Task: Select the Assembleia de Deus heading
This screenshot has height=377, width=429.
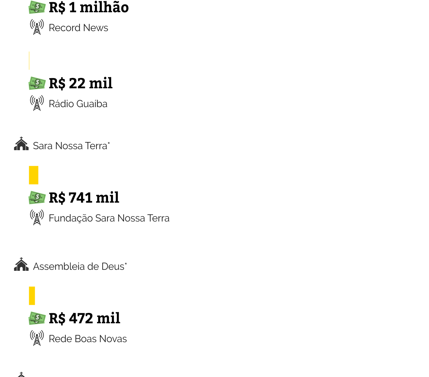Action: tap(79, 267)
